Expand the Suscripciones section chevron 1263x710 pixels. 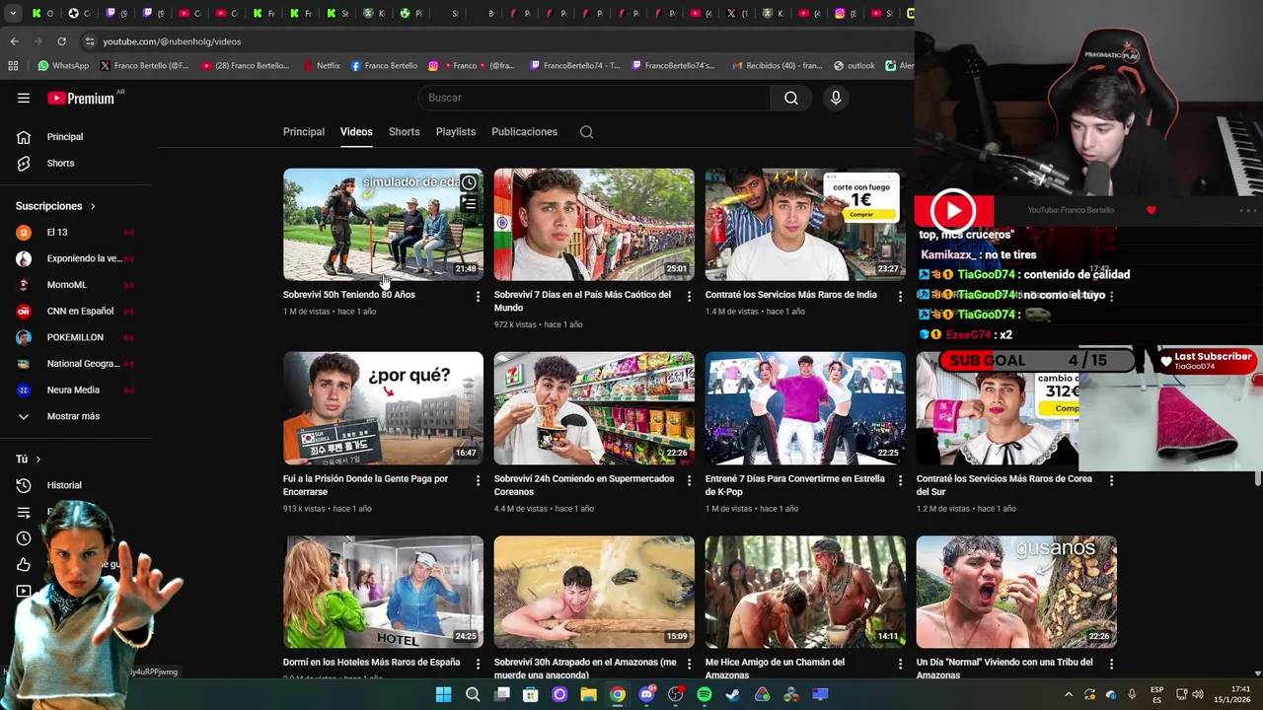pyautogui.click(x=93, y=206)
